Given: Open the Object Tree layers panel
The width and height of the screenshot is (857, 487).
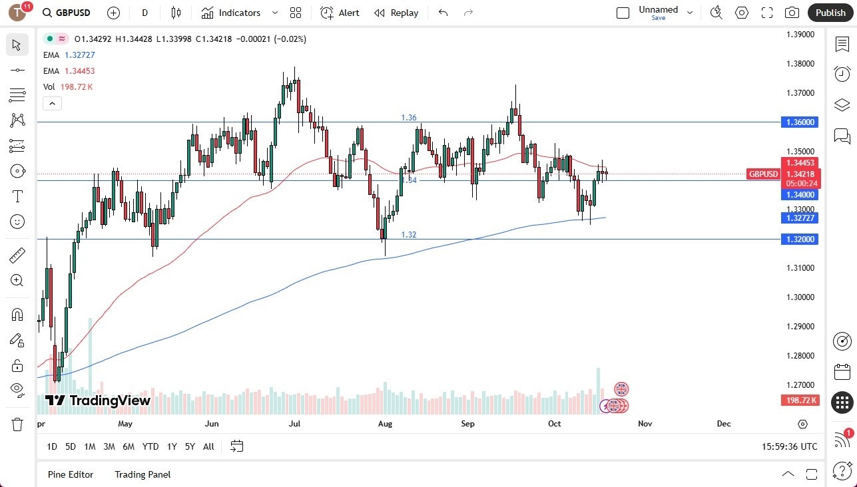Looking at the screenshot, I should 842,104.
